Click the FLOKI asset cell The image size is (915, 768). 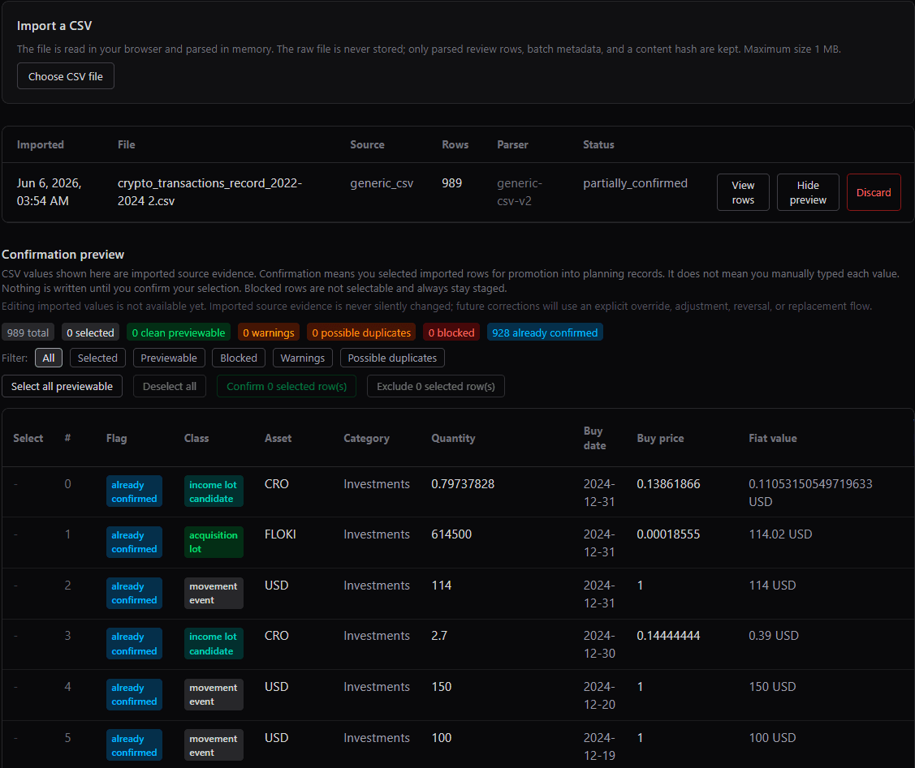(280, 534)
